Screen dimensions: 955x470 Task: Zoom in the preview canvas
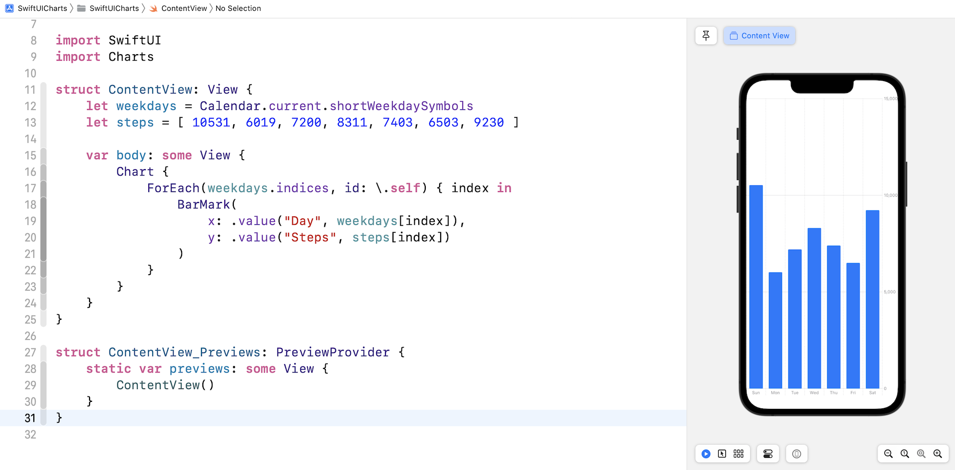938,454
